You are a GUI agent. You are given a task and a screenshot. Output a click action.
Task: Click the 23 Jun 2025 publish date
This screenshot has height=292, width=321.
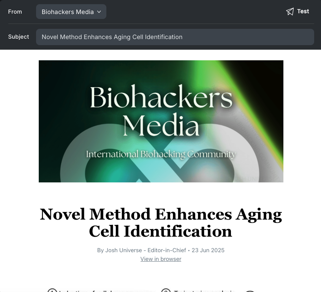point(208,250)
